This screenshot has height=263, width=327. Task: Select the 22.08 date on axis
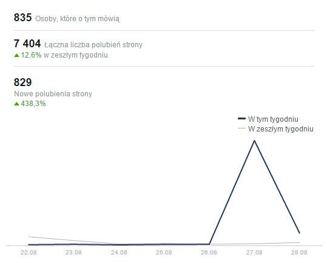29,253
